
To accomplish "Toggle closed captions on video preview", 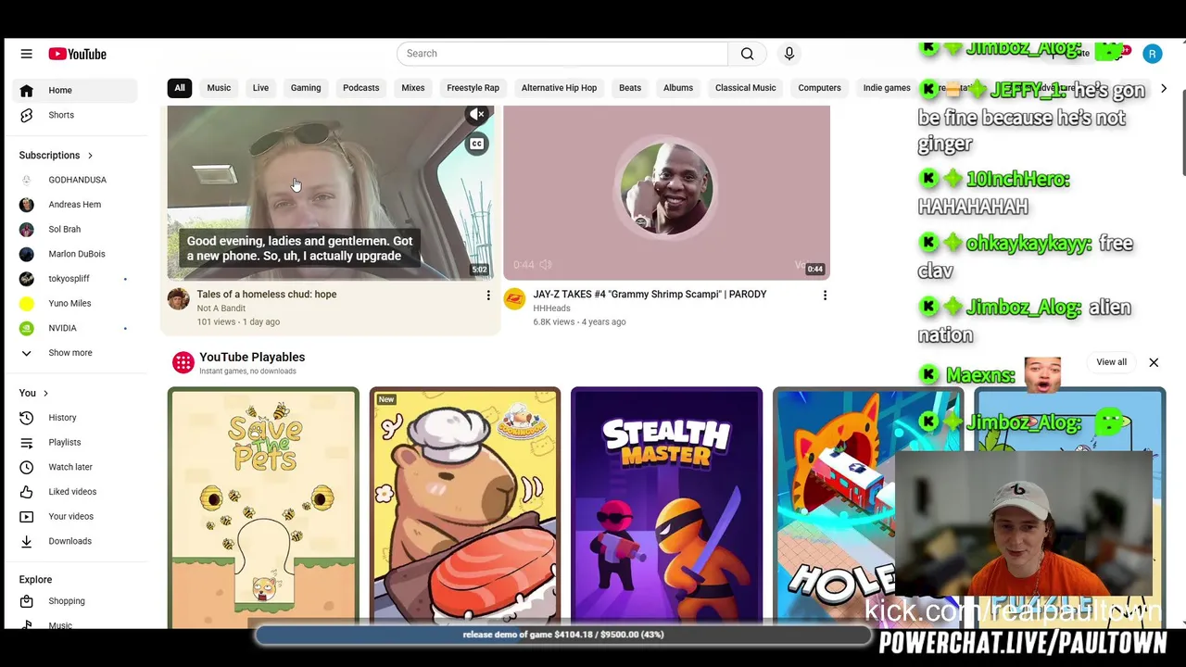I will coord(476,144).
